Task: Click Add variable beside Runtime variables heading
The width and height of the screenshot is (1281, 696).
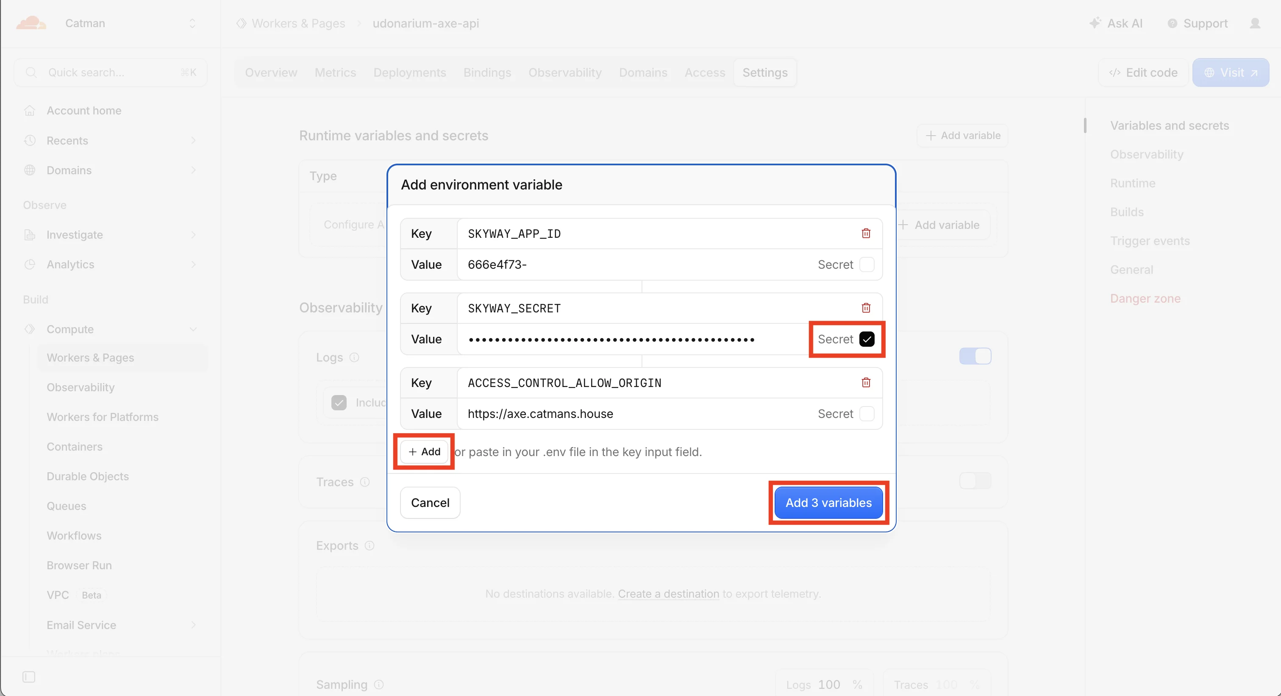Action: pyautogui.click(x=963, y=135)
